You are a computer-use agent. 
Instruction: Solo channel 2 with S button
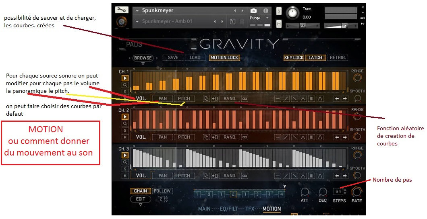(125, 131)
